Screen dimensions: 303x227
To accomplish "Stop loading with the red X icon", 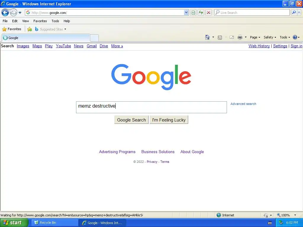I will point(209,12).
